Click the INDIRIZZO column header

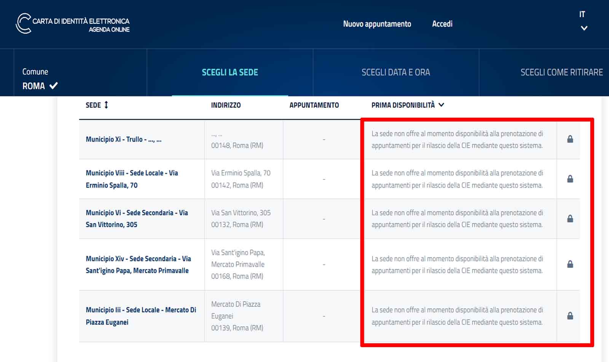click(226, 105)
